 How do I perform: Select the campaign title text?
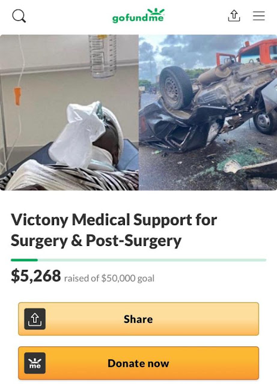114,230
